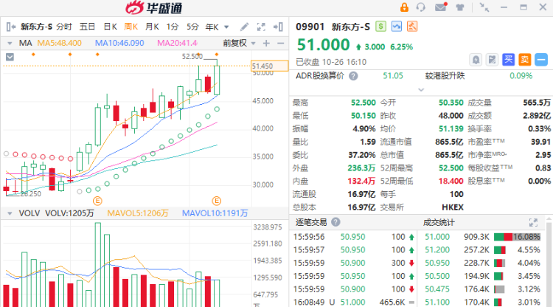This screenshot has width=553, height=307.
Task: Select the 逐笔交易 tab
Action: coord(311,222)
